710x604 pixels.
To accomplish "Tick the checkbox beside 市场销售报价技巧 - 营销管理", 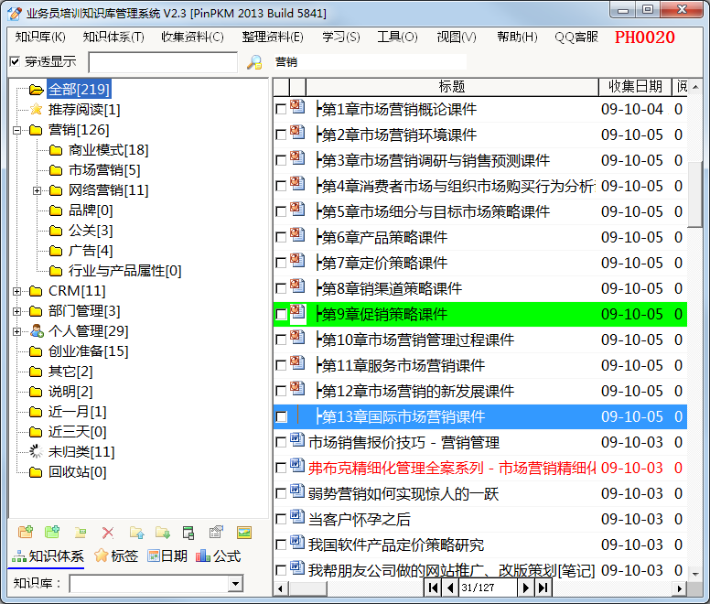I will point(282,443).
